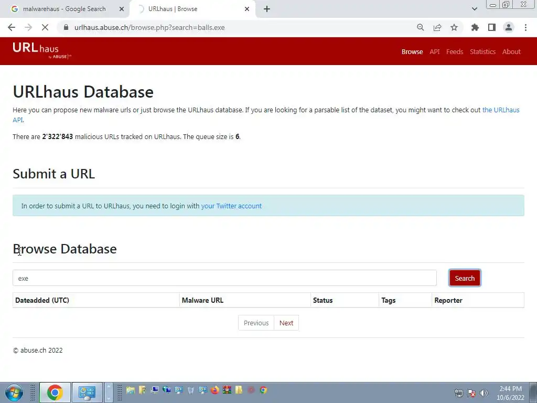Screen dimensions: 537x403
Task: Select the URLhaus | Browse tab
Action: (192, 9)
